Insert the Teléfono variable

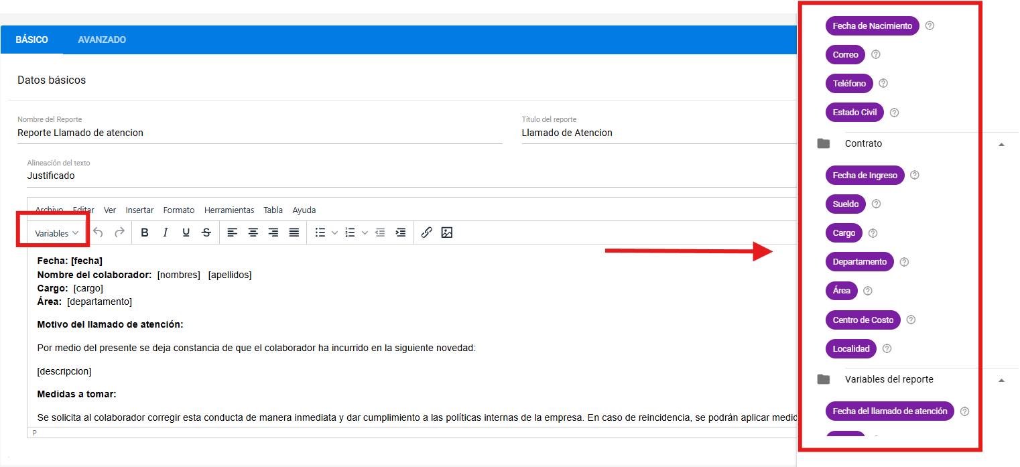pyautogui.click(x=849, y=84)
